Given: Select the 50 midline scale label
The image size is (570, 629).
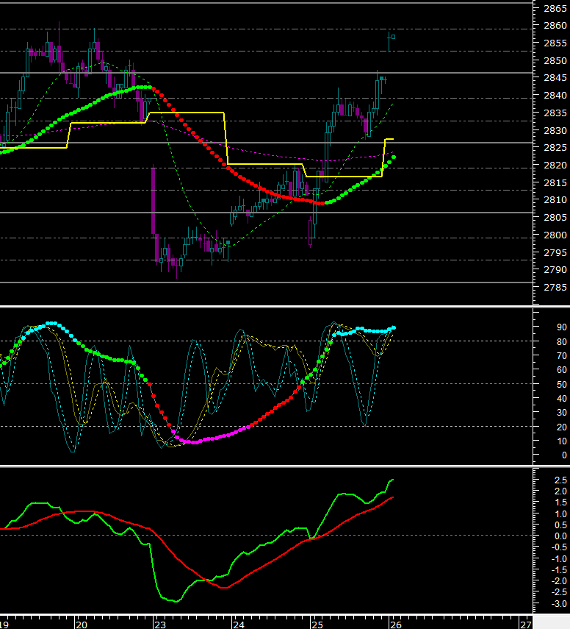Looking at the screenshot, I should tap(562, 384).
